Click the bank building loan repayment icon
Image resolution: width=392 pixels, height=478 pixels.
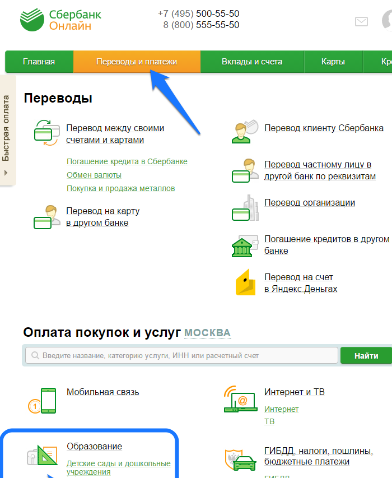point(245,245)
